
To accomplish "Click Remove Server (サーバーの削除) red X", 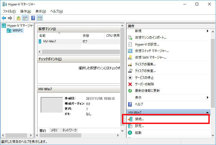I will pyautogui.click(x=130, y=84).
